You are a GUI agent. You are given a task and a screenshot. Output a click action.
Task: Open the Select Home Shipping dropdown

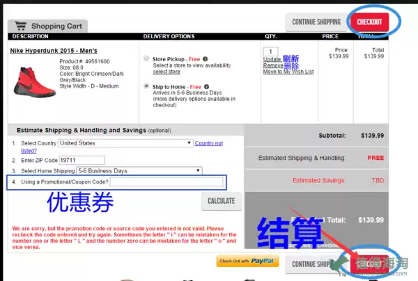point(139,170)
